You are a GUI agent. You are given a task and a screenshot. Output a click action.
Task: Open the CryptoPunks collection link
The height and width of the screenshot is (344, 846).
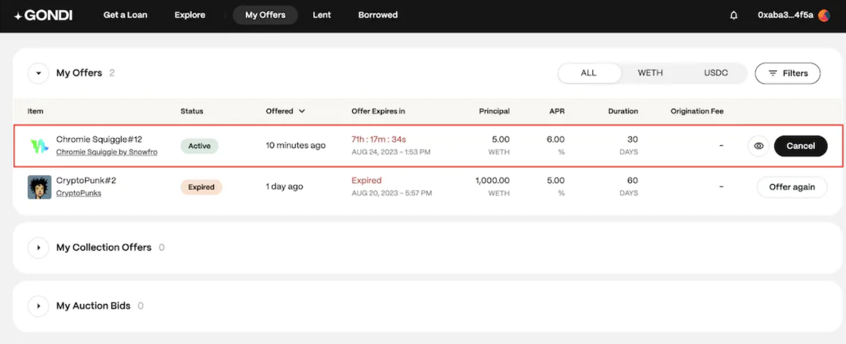pos(79,193)
